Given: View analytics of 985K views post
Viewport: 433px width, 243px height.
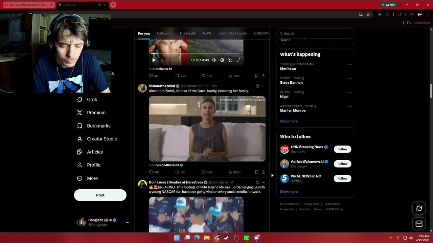Looking at the screenshot, I should [234, 172].
